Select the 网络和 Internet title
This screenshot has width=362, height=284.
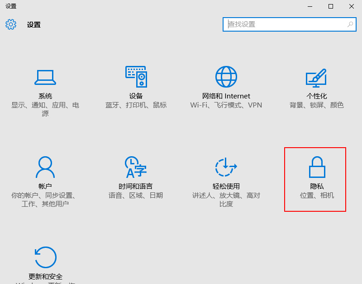click(x=226, y=96)
